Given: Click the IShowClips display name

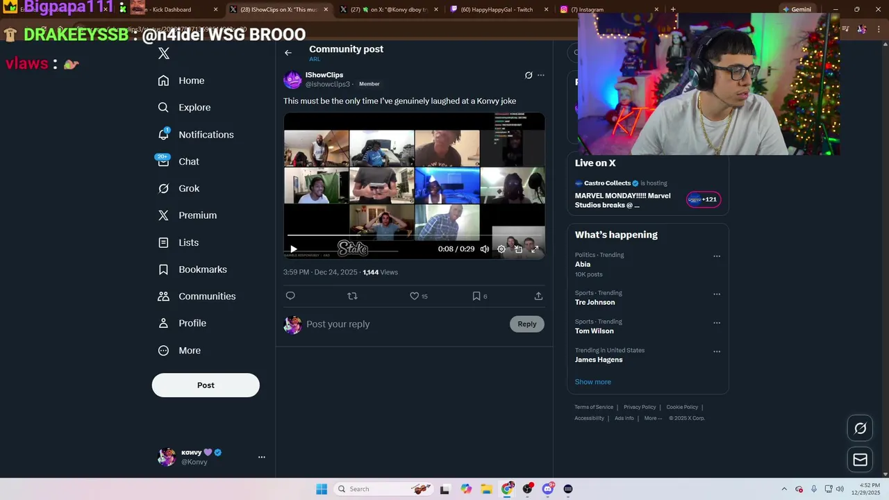Looking at the screenshot, I should (324, 75).
